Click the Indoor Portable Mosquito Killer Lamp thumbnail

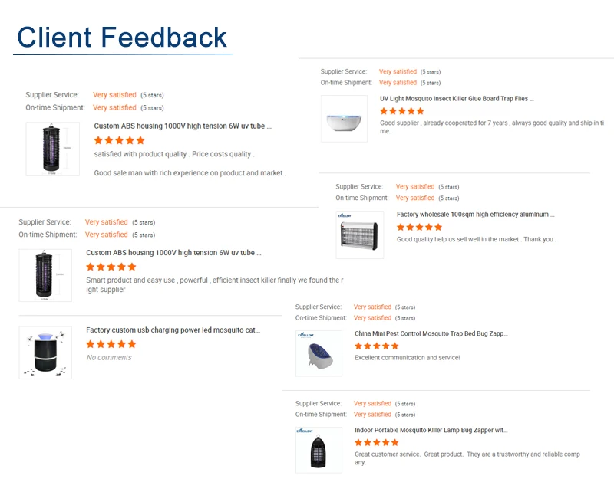tap(319, 450)
